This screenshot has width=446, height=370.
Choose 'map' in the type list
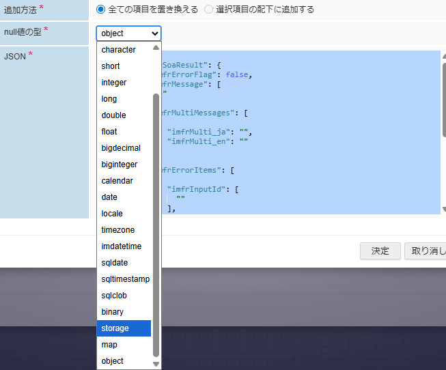pos(123,345)
